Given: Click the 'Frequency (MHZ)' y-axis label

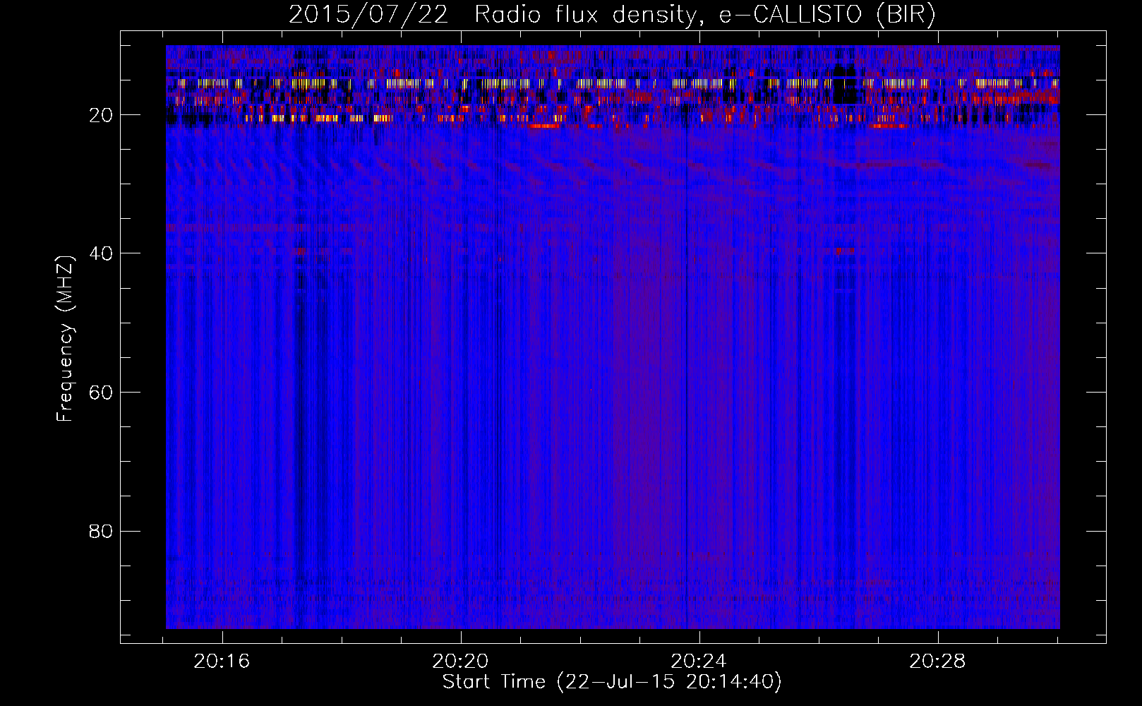Looking at the screenshot, I should 65,338.
